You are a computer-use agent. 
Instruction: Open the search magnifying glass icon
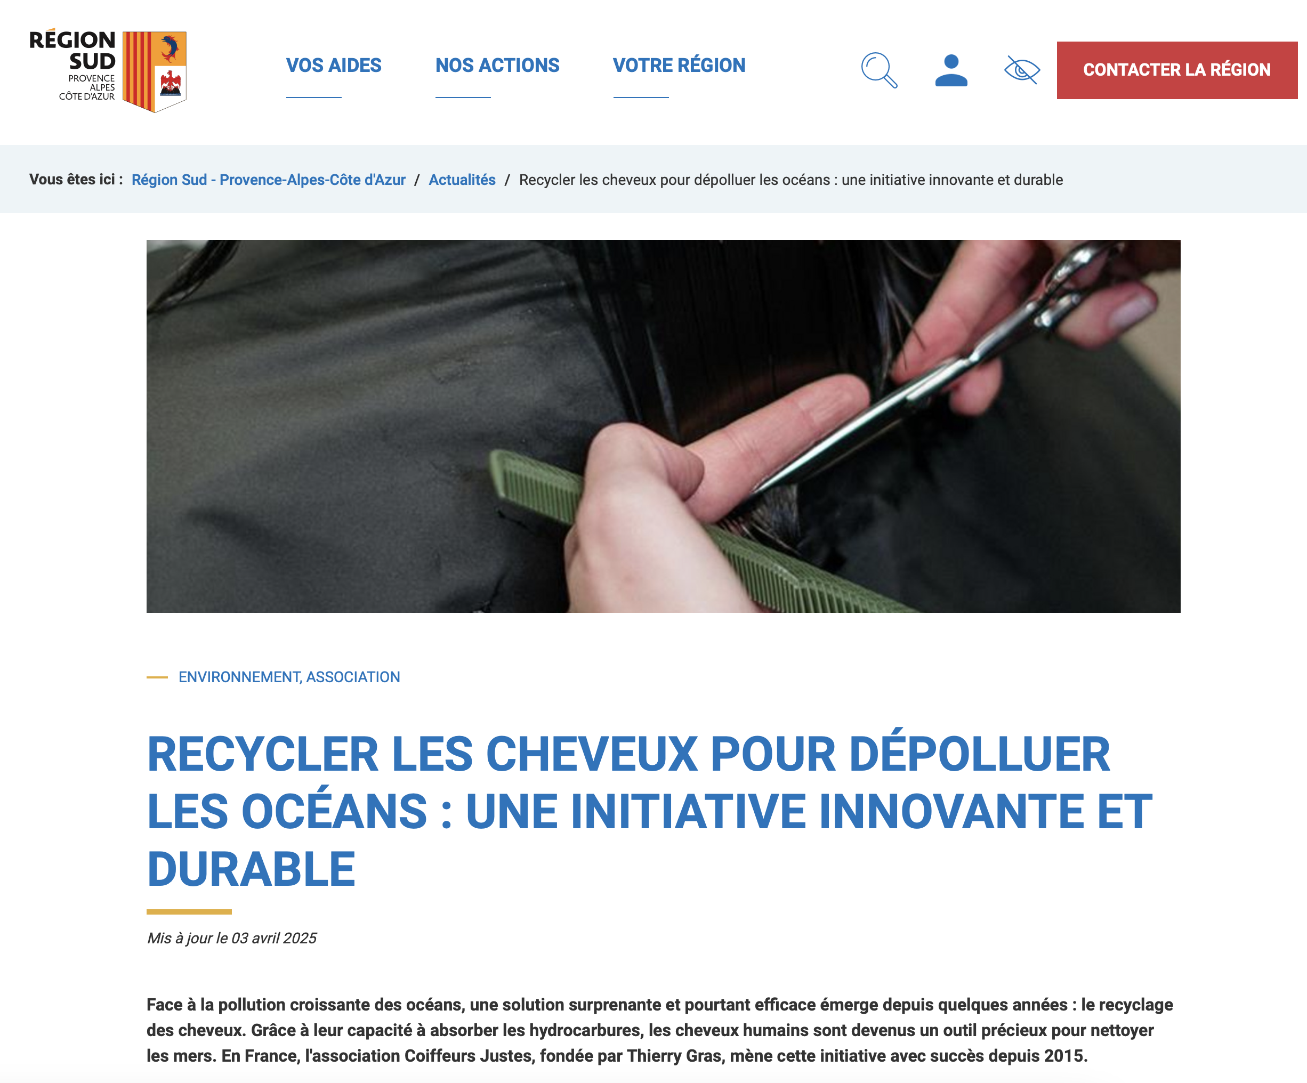[879, 70]
